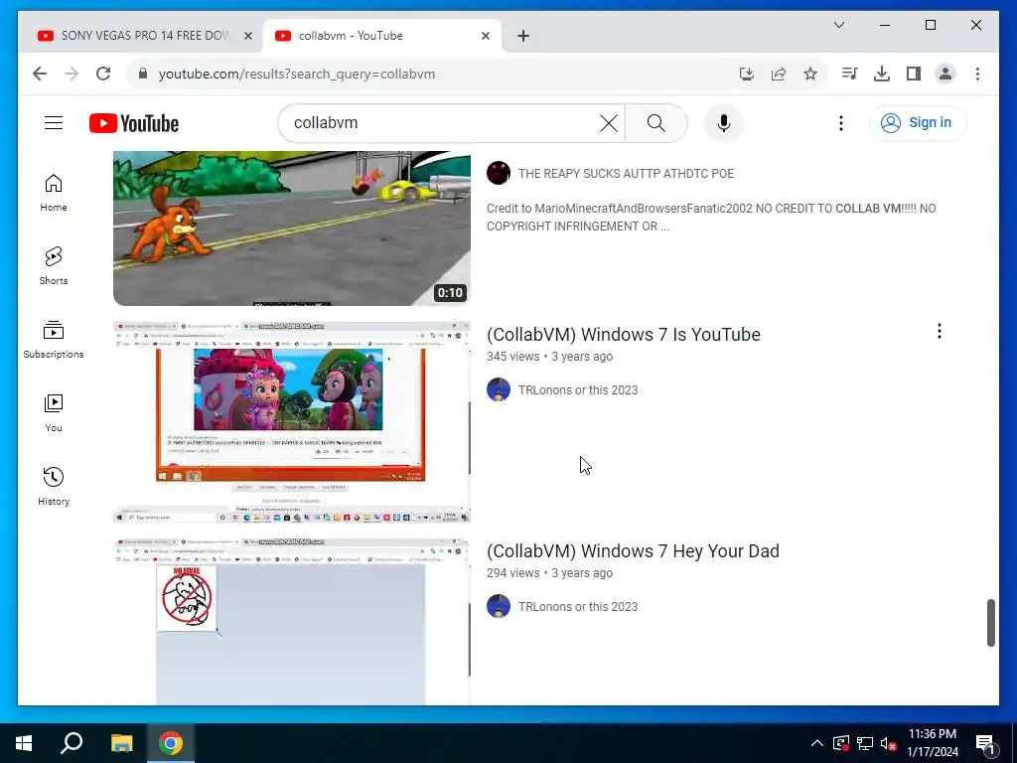Open action menu for Windows 7 Is YouTube
The image size is (1017, 763).
tap(939, 332)
